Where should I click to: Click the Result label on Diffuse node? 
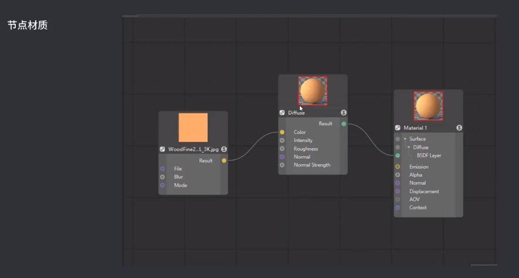[325, 124]
